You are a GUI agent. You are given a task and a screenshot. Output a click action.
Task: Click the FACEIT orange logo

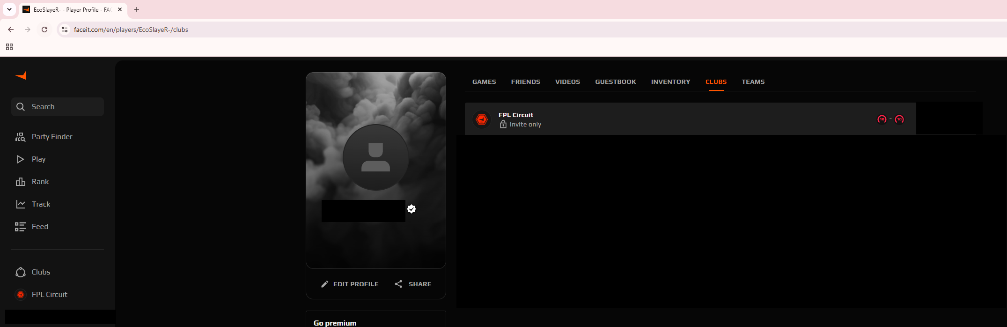[21, 75]
